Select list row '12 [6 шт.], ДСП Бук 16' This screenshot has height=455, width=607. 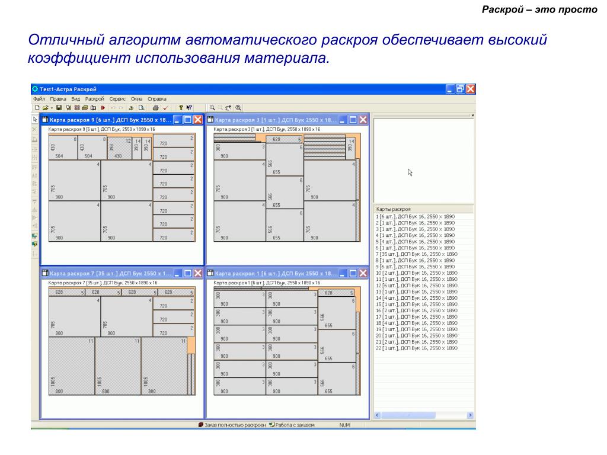pos(423,286)
